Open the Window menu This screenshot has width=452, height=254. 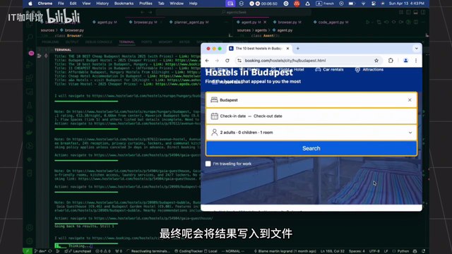(x=177, y=4)
